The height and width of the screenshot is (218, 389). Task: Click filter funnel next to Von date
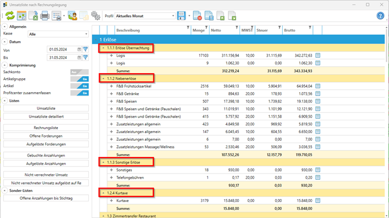(86, 49)
